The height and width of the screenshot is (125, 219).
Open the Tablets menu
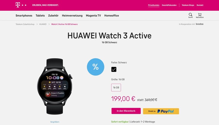point(40,16)
